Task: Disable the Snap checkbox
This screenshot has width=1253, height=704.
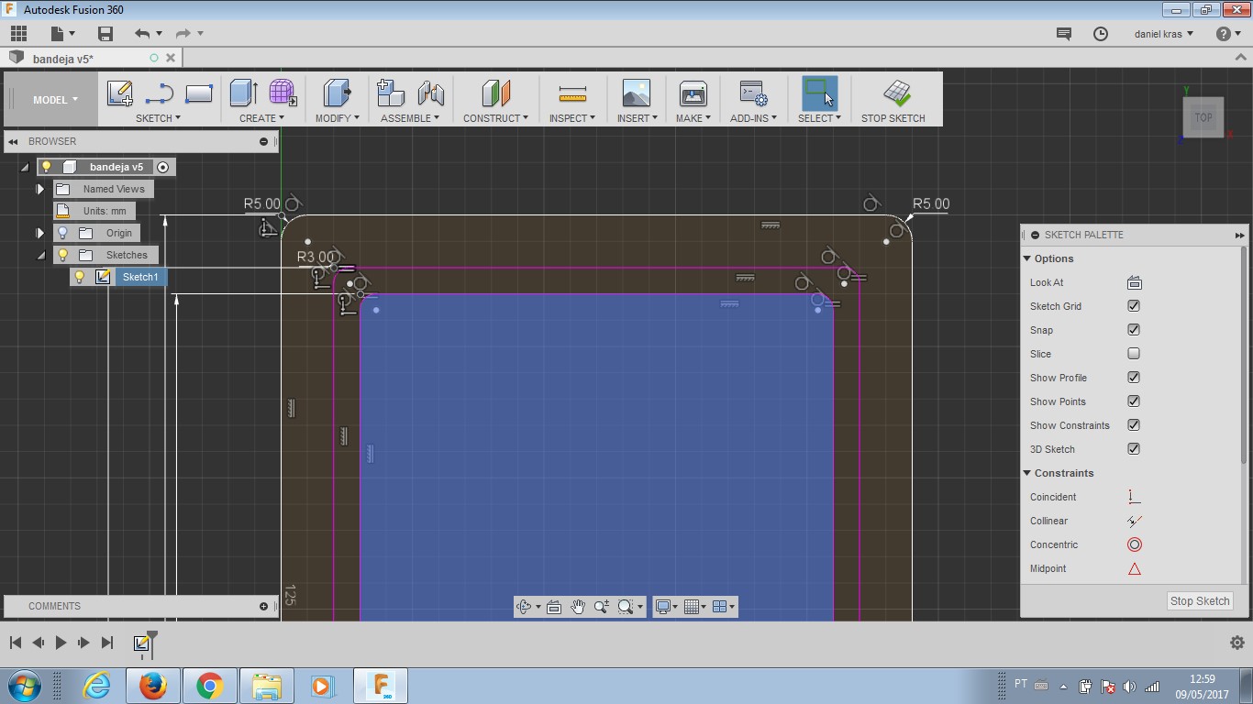Action: point(1134,330)
